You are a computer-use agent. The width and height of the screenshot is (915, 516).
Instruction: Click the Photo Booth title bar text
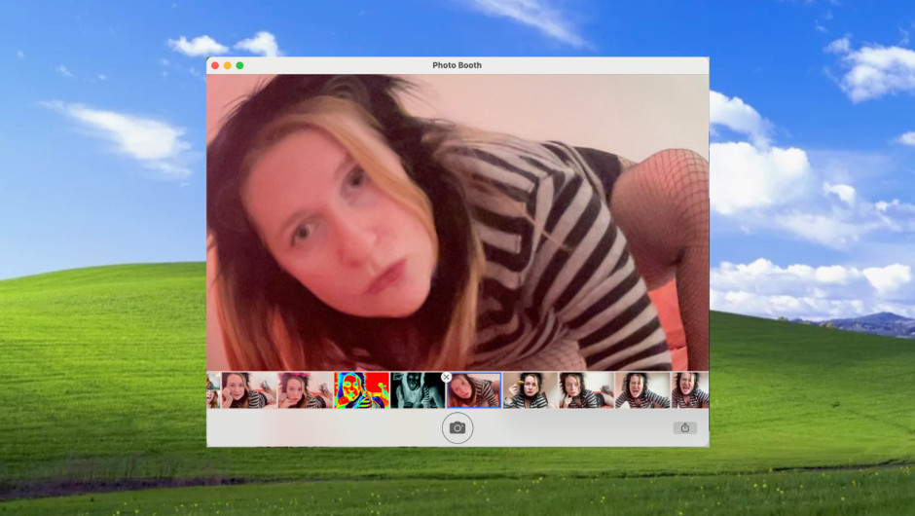(457, 65)
